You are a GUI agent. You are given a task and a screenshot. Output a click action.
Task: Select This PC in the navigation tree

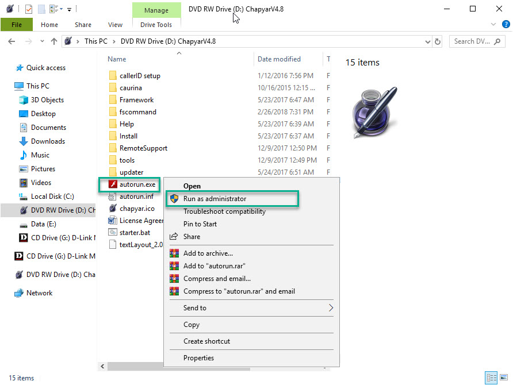pos(38,86)
